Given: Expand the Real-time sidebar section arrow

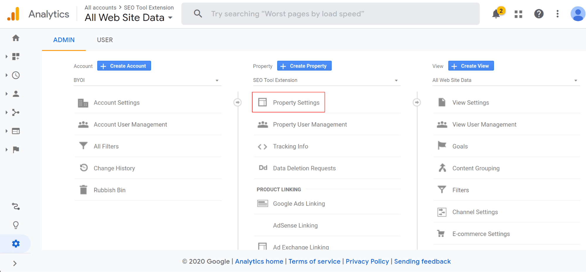Looking at the screenshot, I should click(x=6, y=75).
